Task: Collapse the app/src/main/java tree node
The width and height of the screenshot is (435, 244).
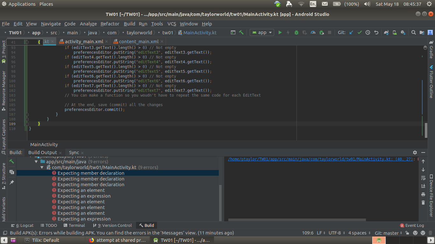Action: (36, 162)
